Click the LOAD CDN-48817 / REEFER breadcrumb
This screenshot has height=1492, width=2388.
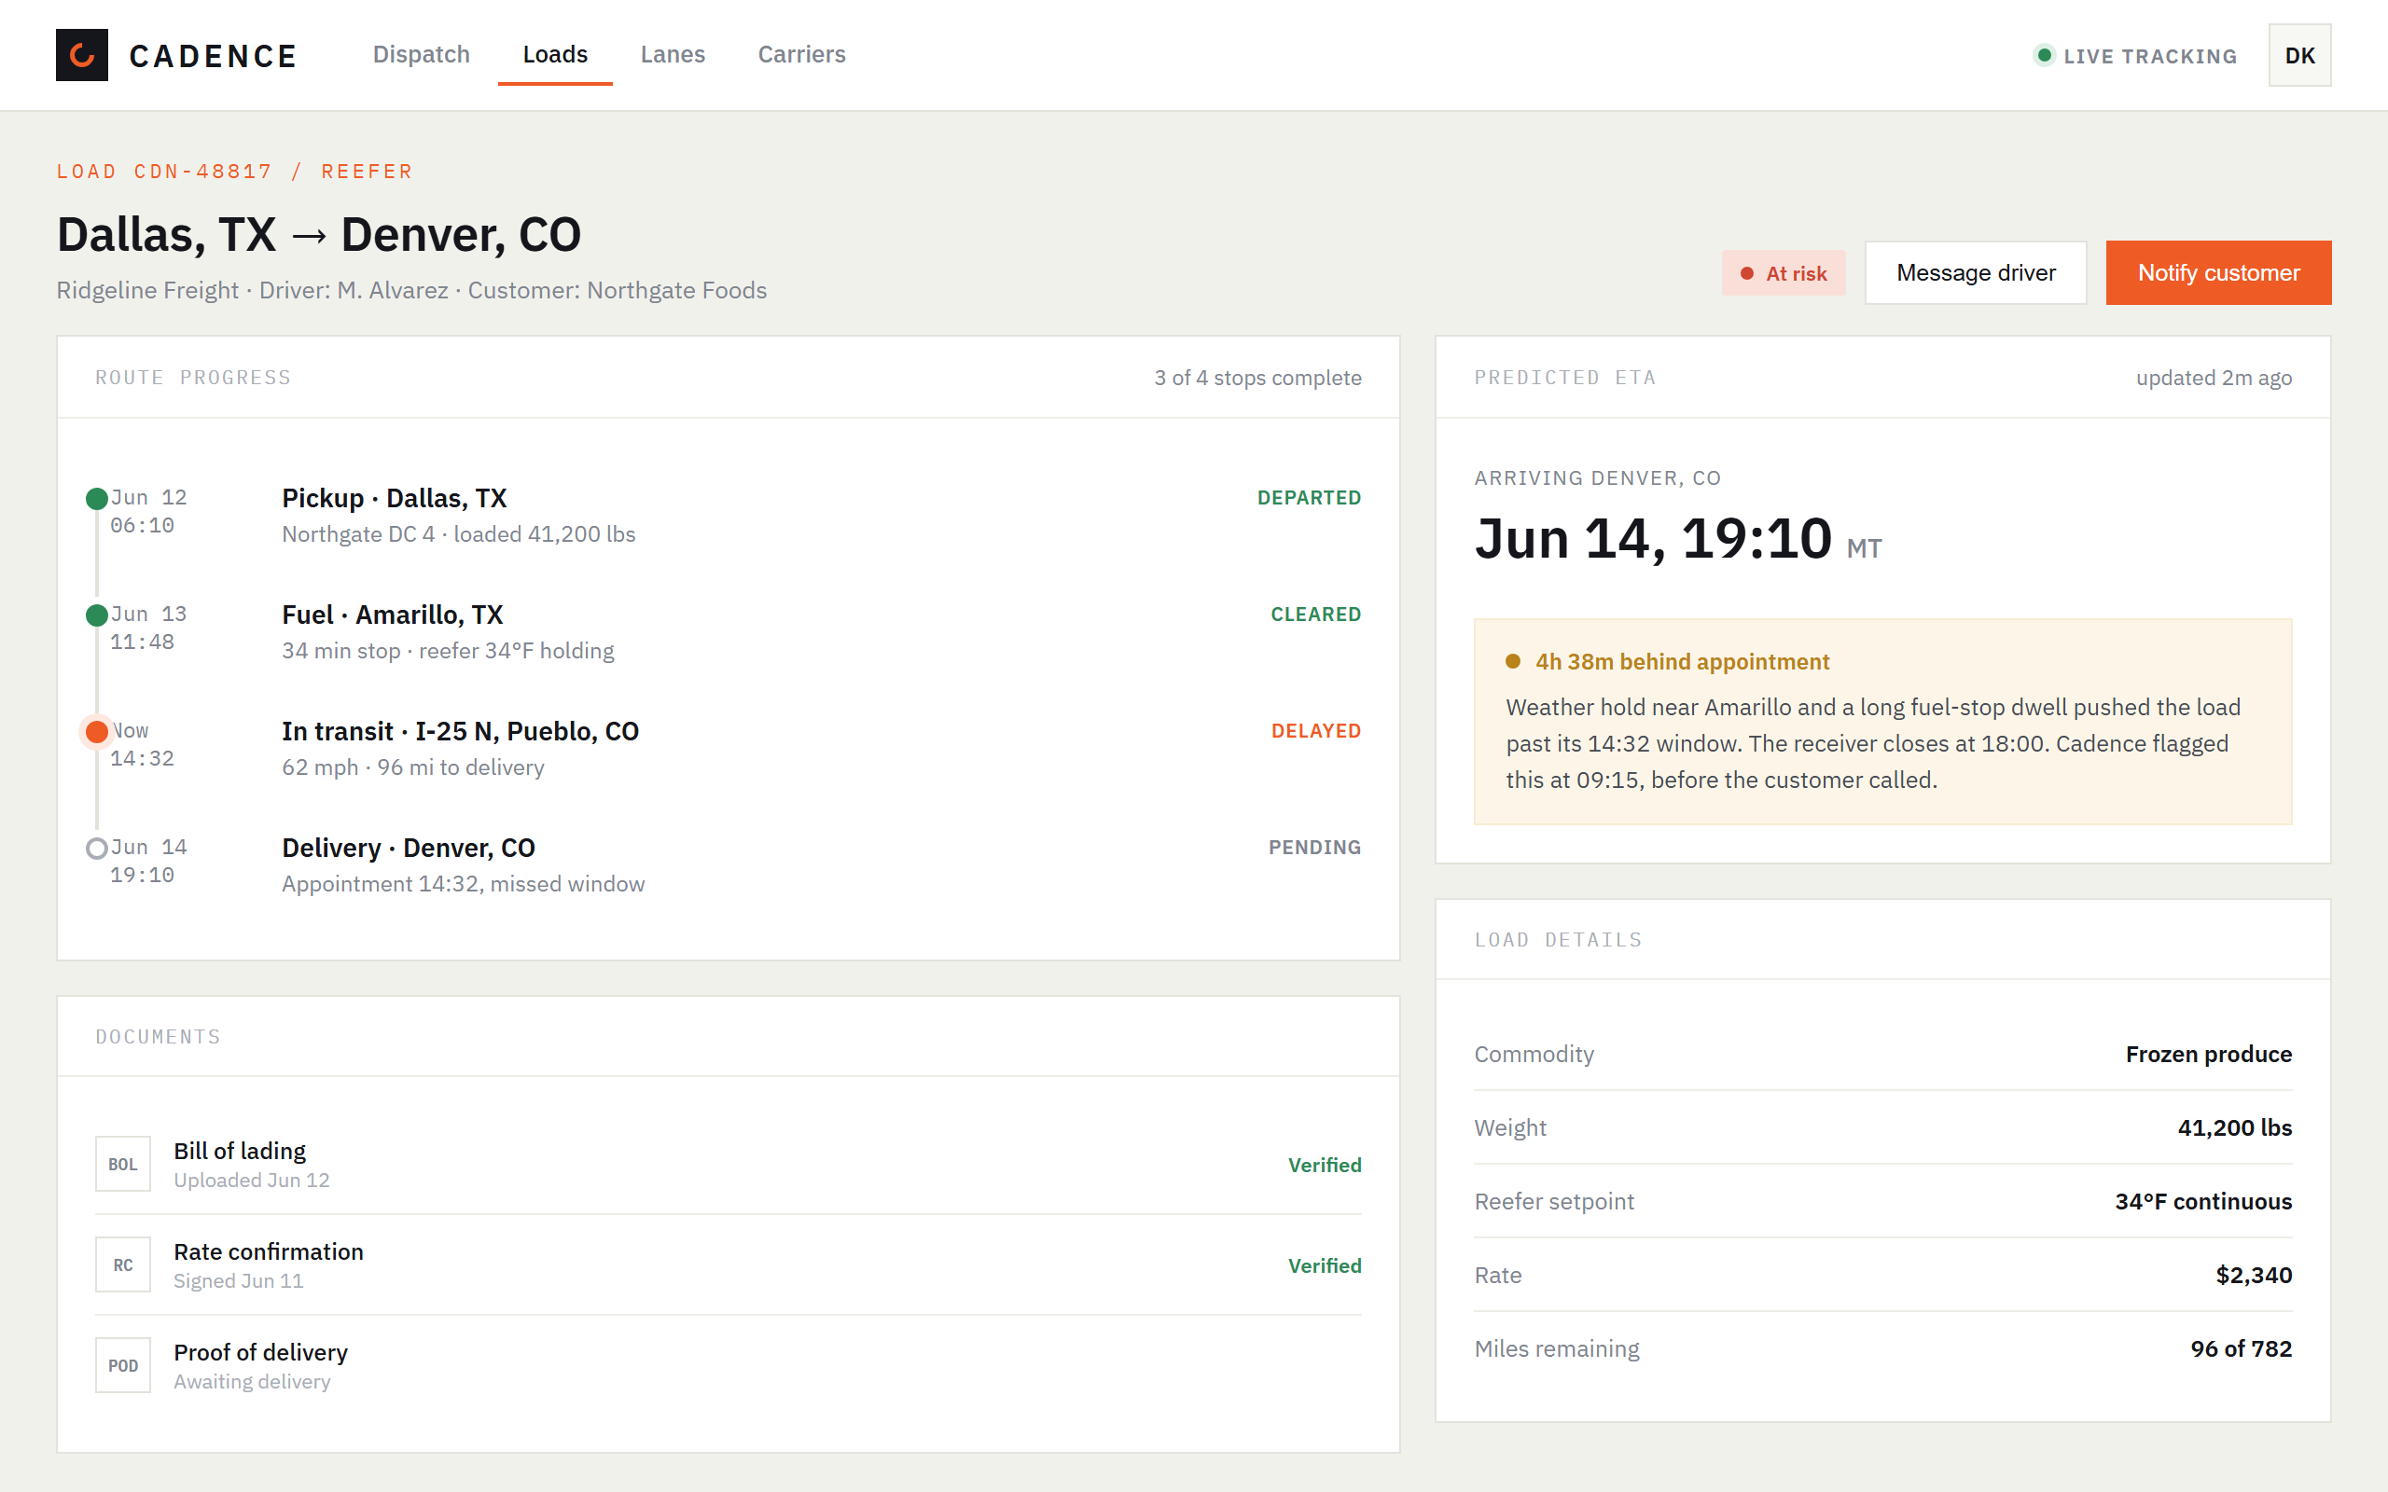(235, 172)
